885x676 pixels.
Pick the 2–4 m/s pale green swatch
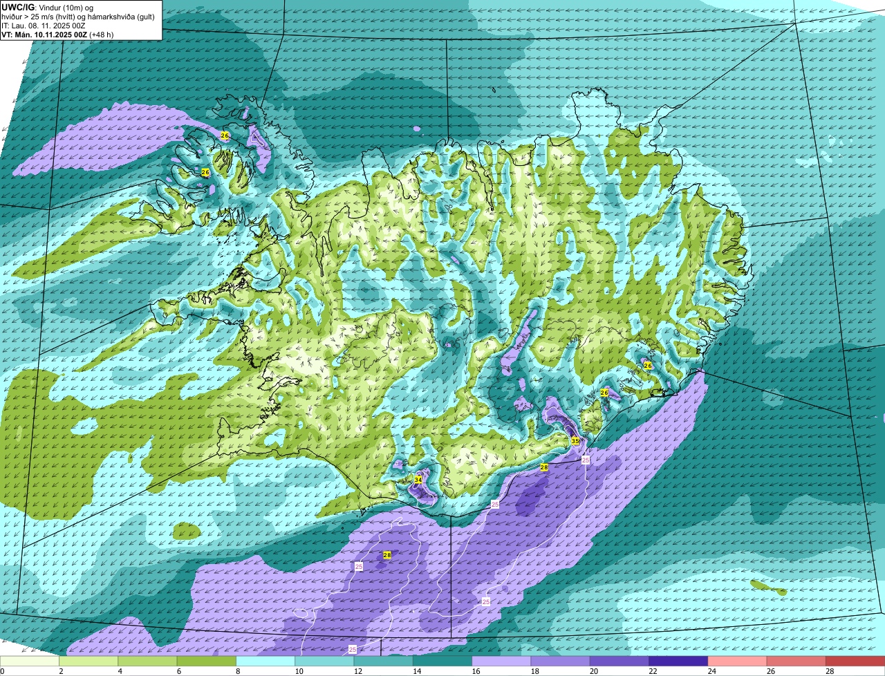tap(88, 661)
